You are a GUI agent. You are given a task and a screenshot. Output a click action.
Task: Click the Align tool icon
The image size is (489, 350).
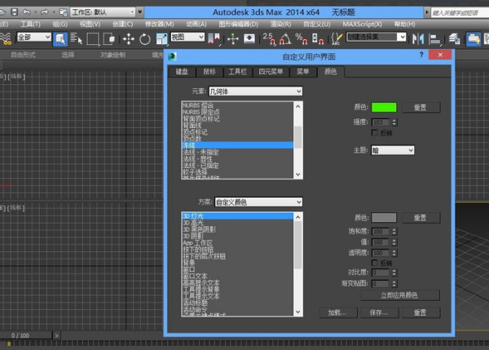click(x=434, y=39)
